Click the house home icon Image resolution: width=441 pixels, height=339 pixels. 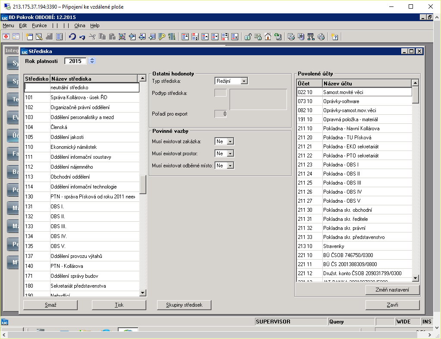(x=268, y=37)
